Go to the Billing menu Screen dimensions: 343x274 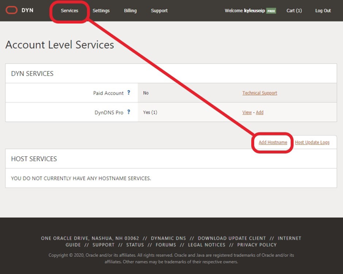130,10
